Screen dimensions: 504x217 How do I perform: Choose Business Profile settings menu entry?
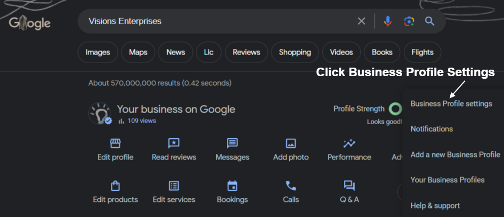(x=451, y=103)
